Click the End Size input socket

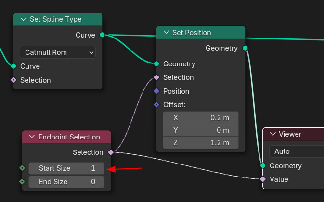tap(22, 182)
